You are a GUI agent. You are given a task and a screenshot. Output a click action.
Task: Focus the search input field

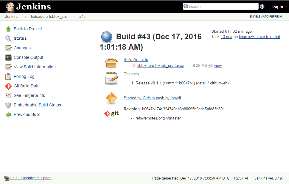point(220,7)
